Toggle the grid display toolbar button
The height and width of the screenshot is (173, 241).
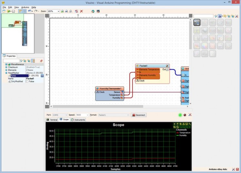click(x=24, y=11)
